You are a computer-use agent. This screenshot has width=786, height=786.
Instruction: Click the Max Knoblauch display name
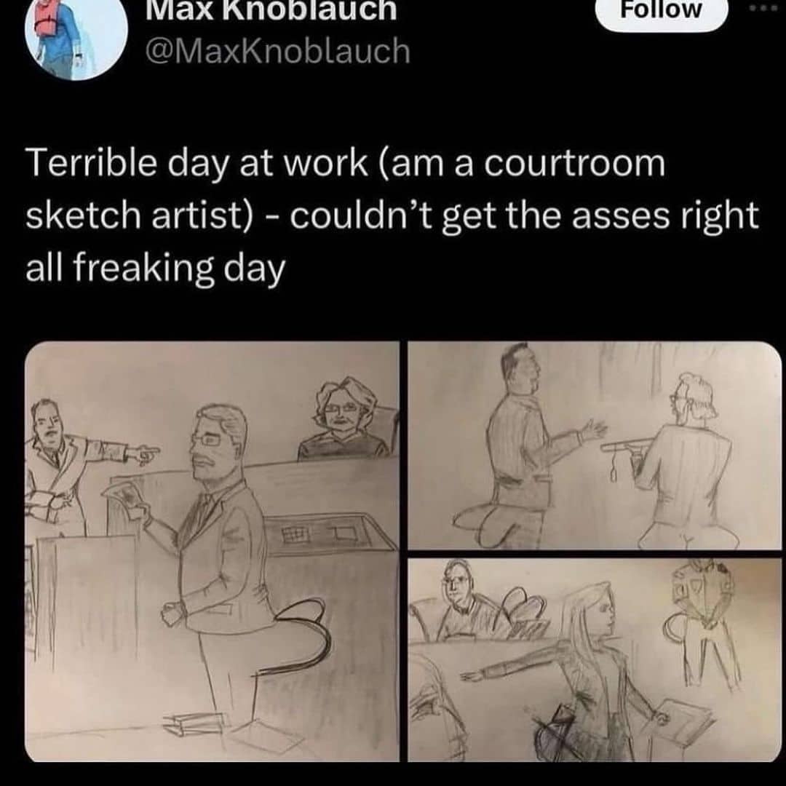tap(271, 10)
